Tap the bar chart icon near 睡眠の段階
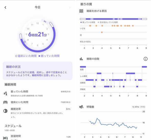Image resolution: width=151 pixels, height=140 pixels. [81, 59]
